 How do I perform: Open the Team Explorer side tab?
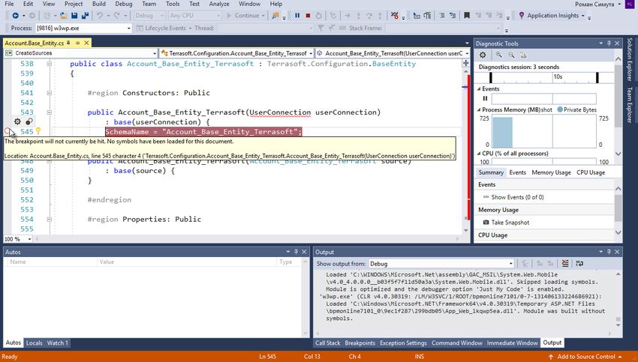630,105
